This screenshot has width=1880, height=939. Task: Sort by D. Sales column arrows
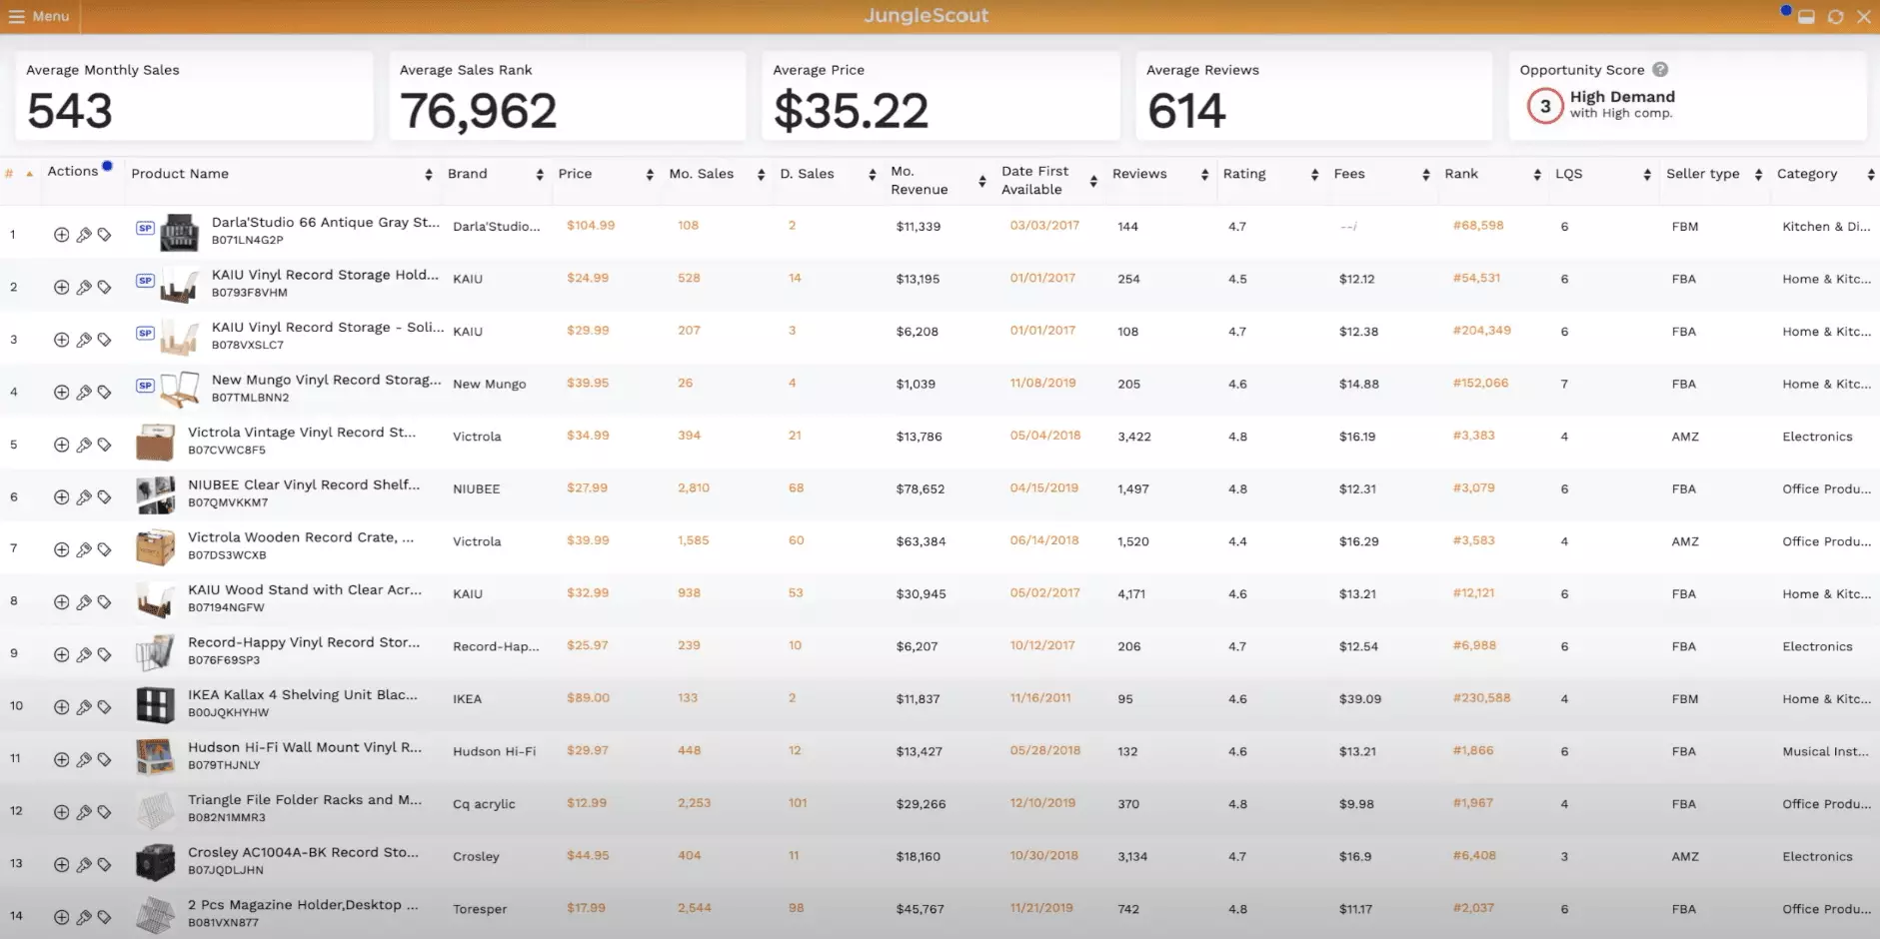point(873,175)
